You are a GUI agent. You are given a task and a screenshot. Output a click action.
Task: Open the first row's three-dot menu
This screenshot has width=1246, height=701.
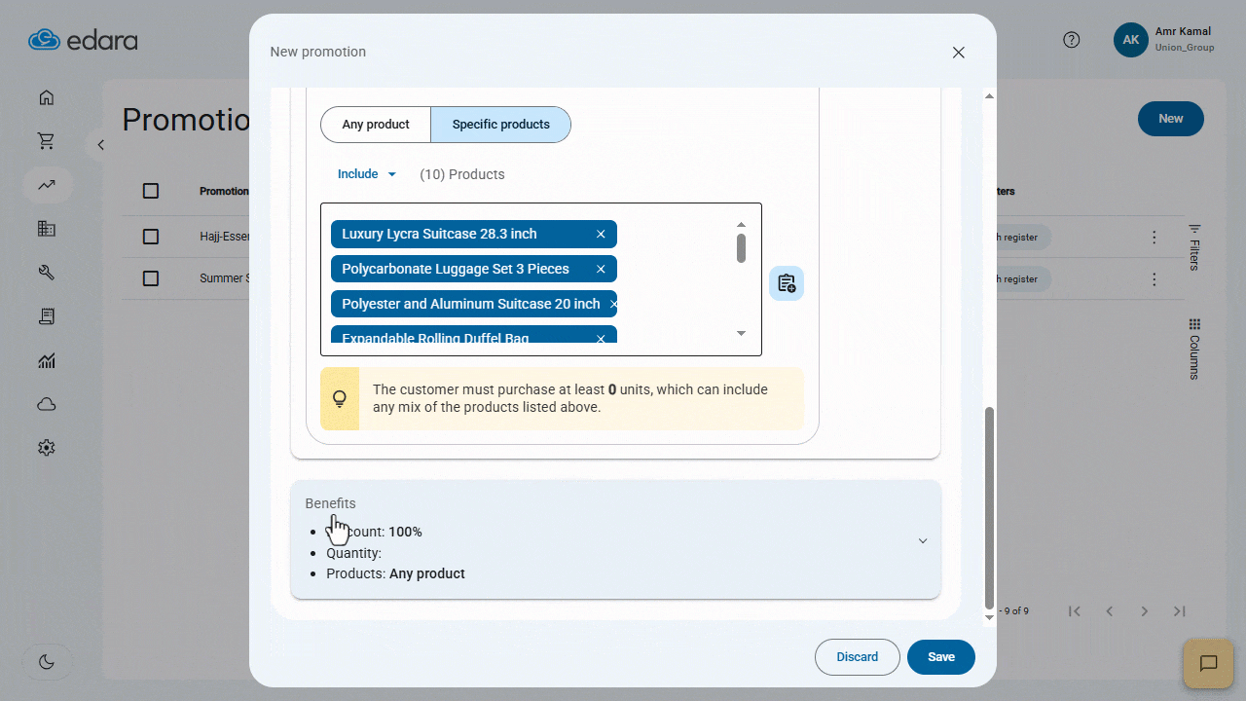1154,238
